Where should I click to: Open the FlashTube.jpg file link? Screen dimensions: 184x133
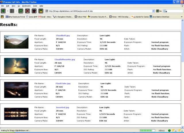point(63,83)
